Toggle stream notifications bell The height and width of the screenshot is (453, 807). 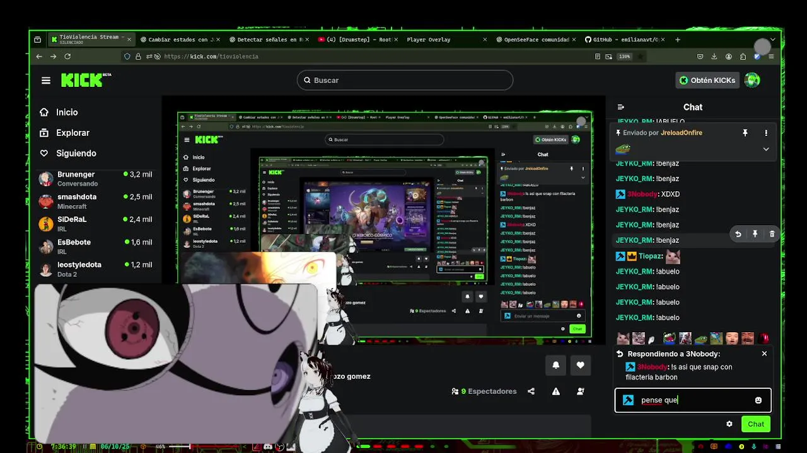[x=555, y=365]
